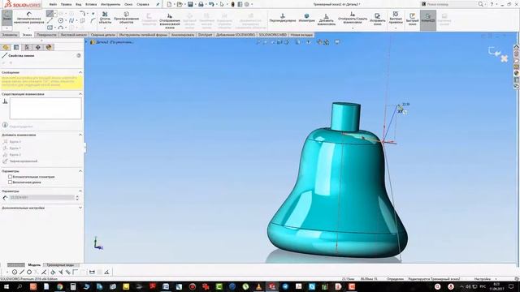The height and width of the screenshot is (292, 520).
Task: Switch to the Модель tab at the bottom
Action: pos(34,265)
